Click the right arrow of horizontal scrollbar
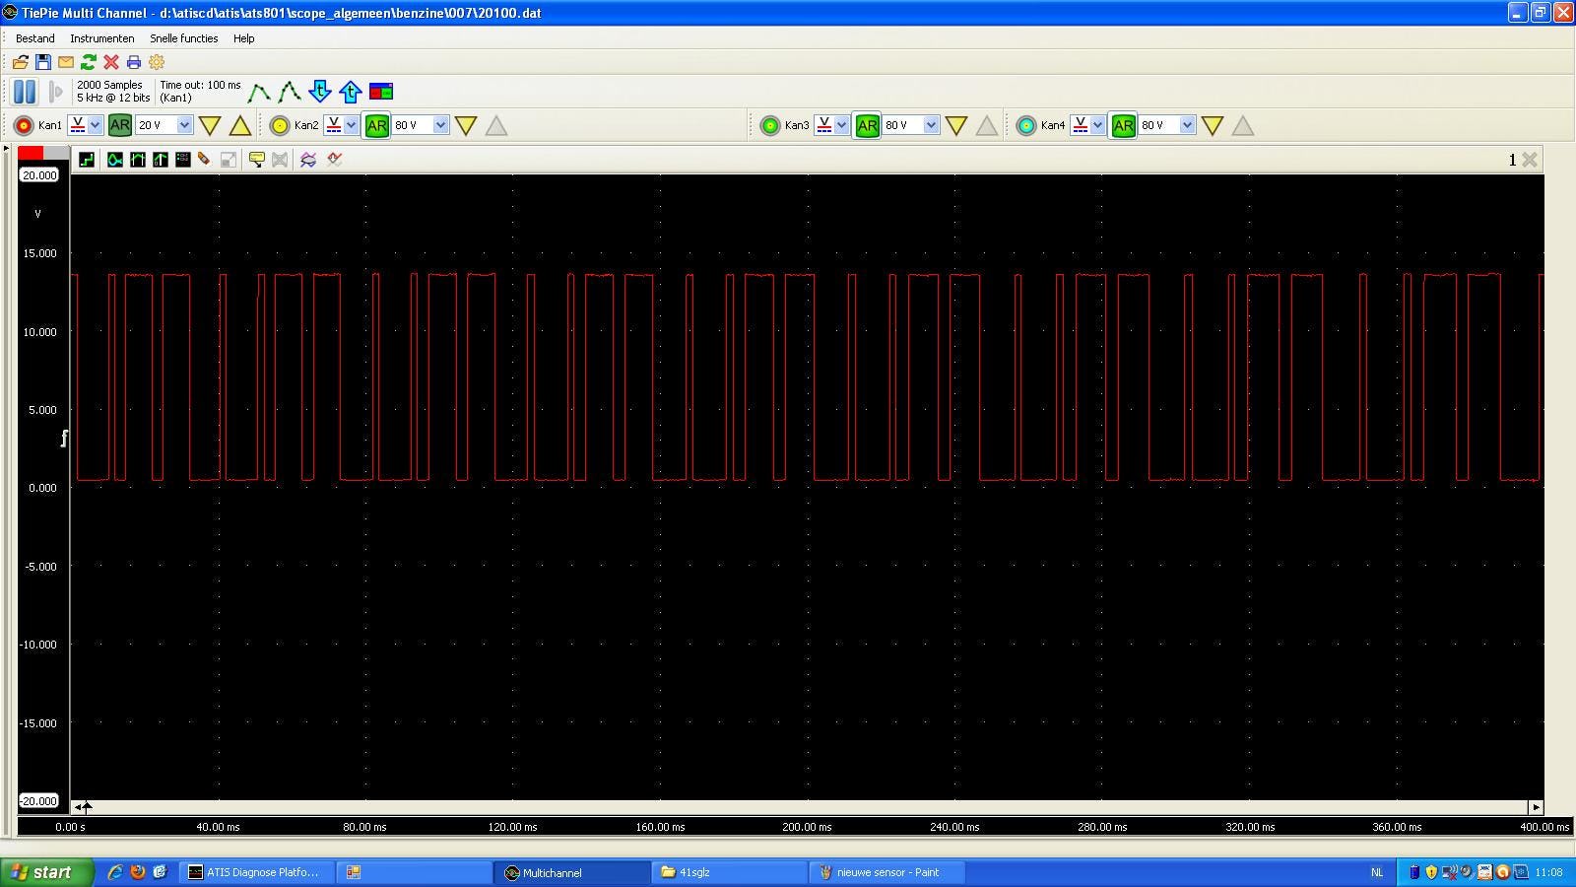 (x=1535, y=807)
